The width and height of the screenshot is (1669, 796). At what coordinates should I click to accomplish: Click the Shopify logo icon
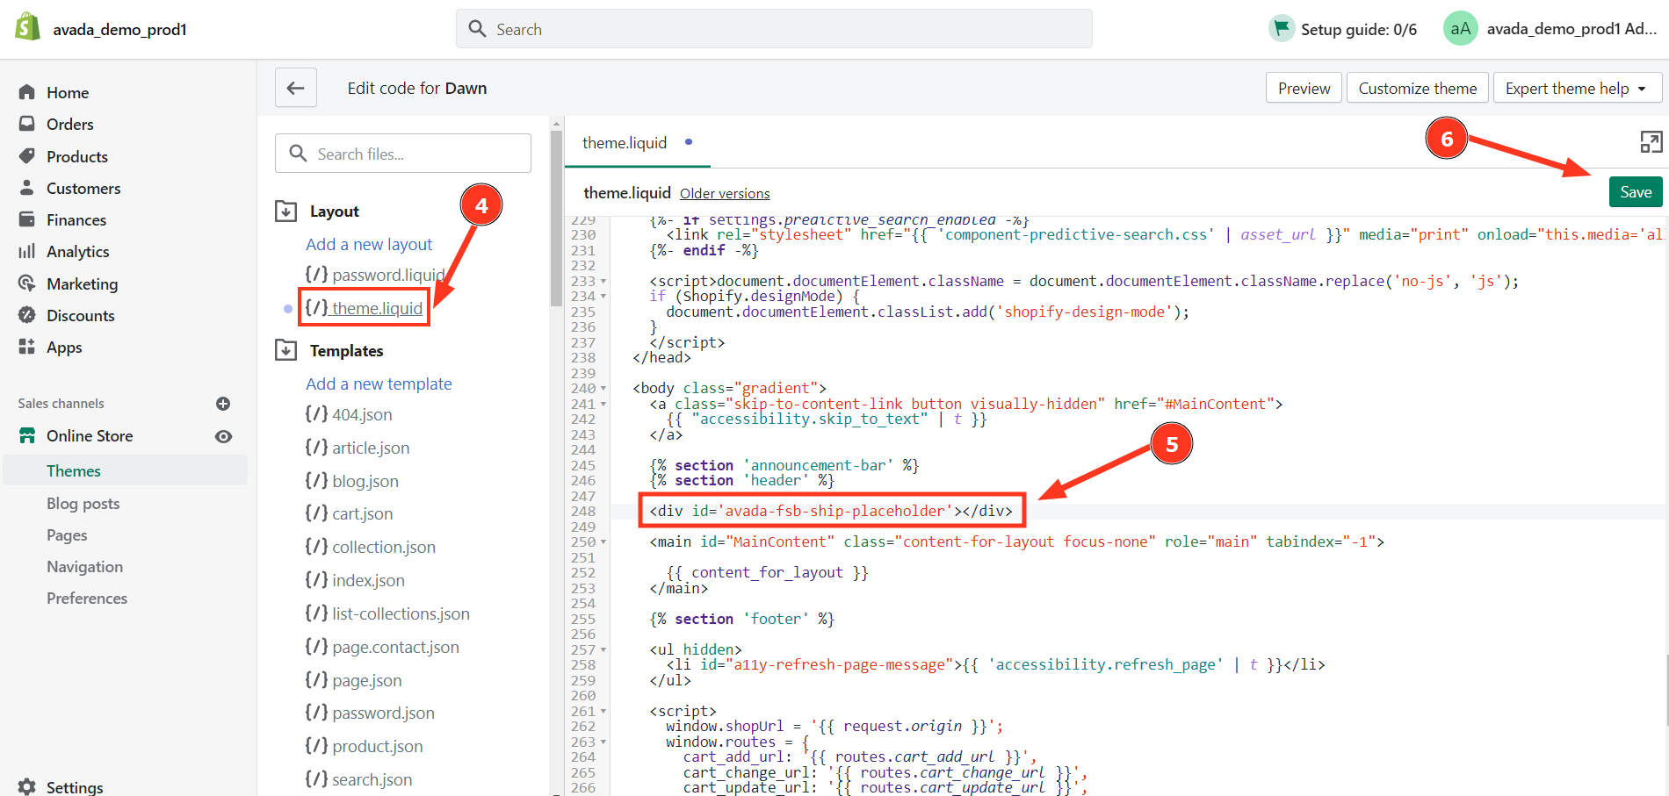click(28, 27)
